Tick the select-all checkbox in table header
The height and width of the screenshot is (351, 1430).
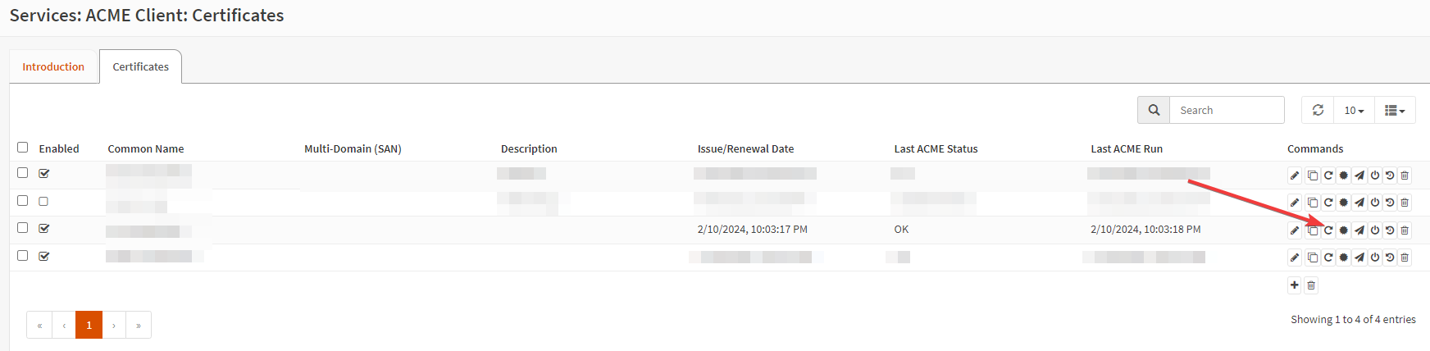pyautogui.click(x=23, y=148)
